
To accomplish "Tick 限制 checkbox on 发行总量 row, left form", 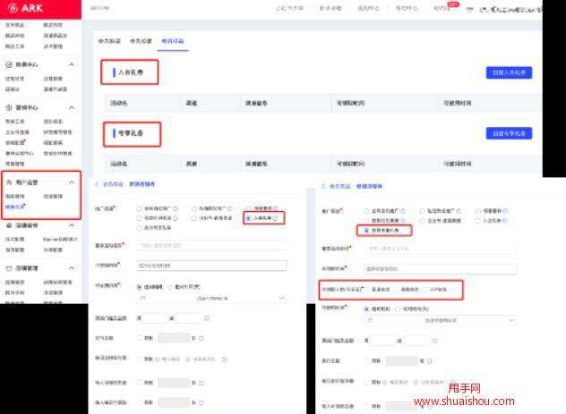I will click(139, 338).
